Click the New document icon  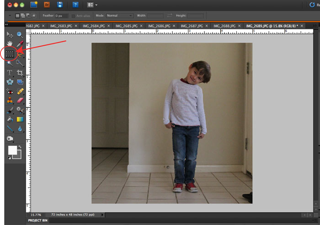(x=34, y=5)
